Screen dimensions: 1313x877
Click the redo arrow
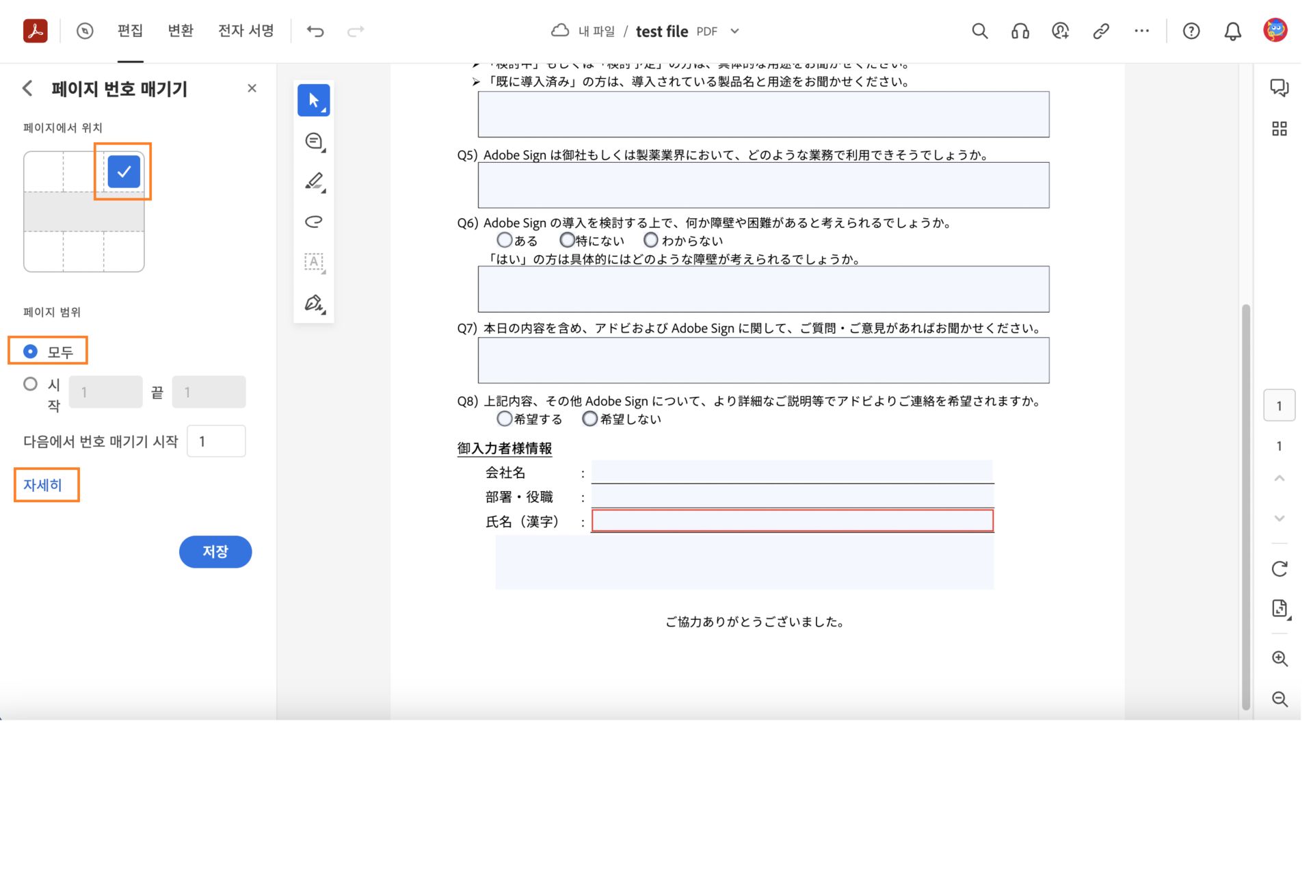tap(356, 31)
